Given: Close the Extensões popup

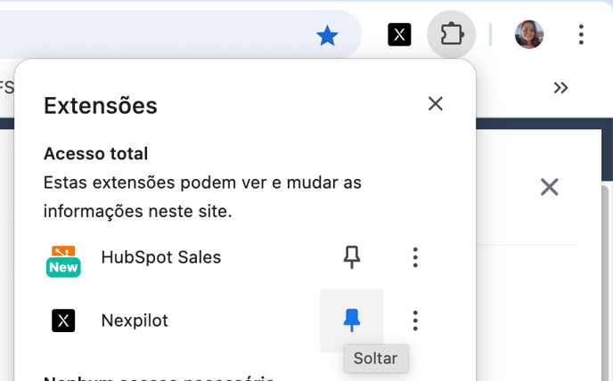Looking at the screenshot, I should click(435, 104).
